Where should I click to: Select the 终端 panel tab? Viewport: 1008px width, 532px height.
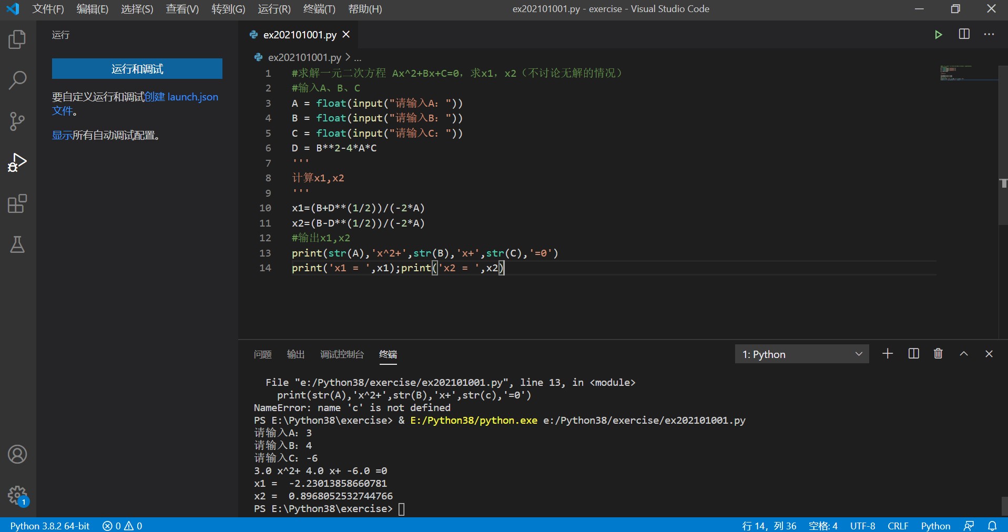[x=388, y=354]
